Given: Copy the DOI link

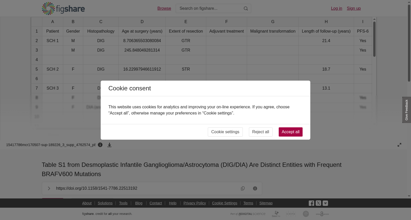Looking at the screenshot, I should point(243,188).
